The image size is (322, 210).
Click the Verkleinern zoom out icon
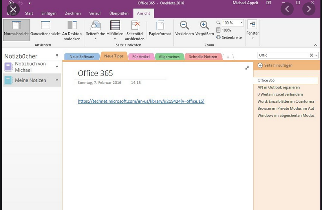click(x=184, y=25)
